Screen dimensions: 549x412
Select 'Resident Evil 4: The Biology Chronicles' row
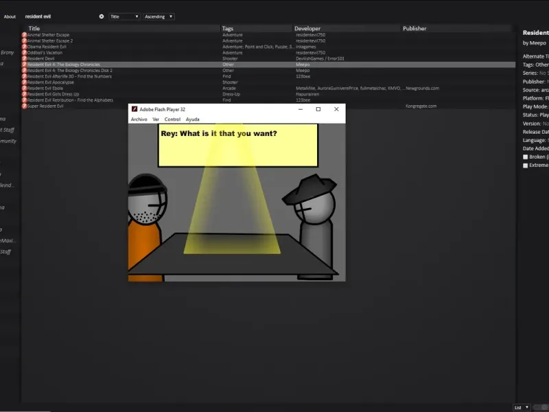click(x=268, y=65)
